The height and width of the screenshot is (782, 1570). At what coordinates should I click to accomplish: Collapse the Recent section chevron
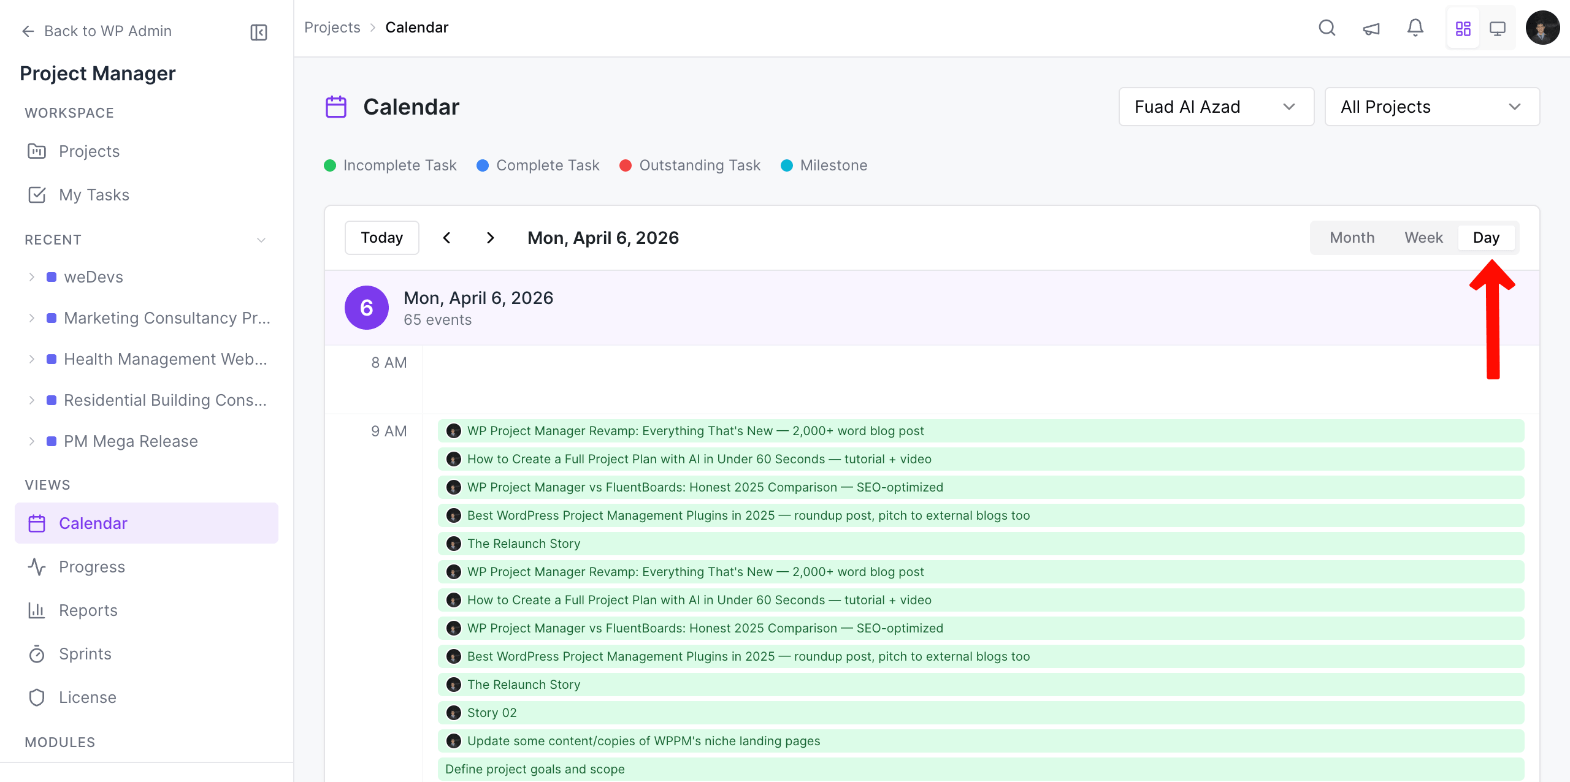coord(261,240)
